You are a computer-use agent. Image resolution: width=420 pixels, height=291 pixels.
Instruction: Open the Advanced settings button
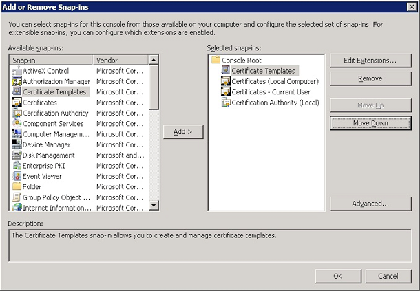pyautogui.click(x=370, y=204)
